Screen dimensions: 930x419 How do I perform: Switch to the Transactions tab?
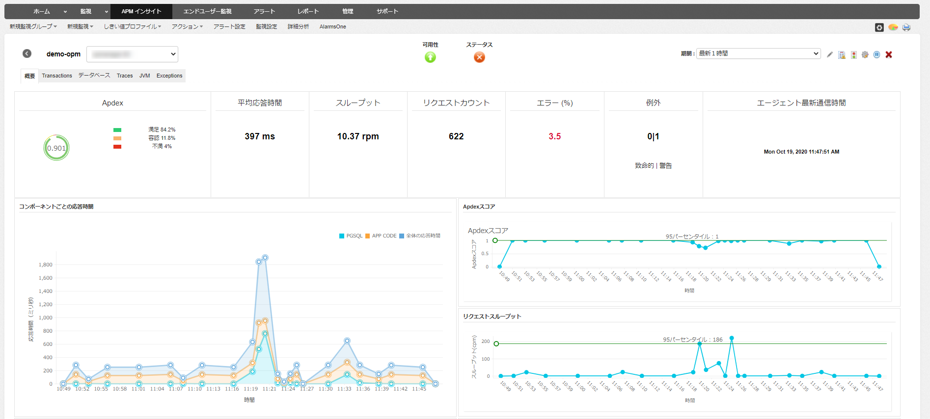(x=57, y=76)
